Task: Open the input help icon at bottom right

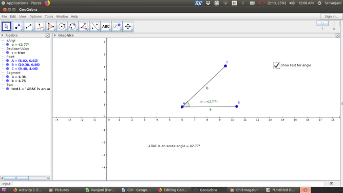Action: tap(331, 184)
